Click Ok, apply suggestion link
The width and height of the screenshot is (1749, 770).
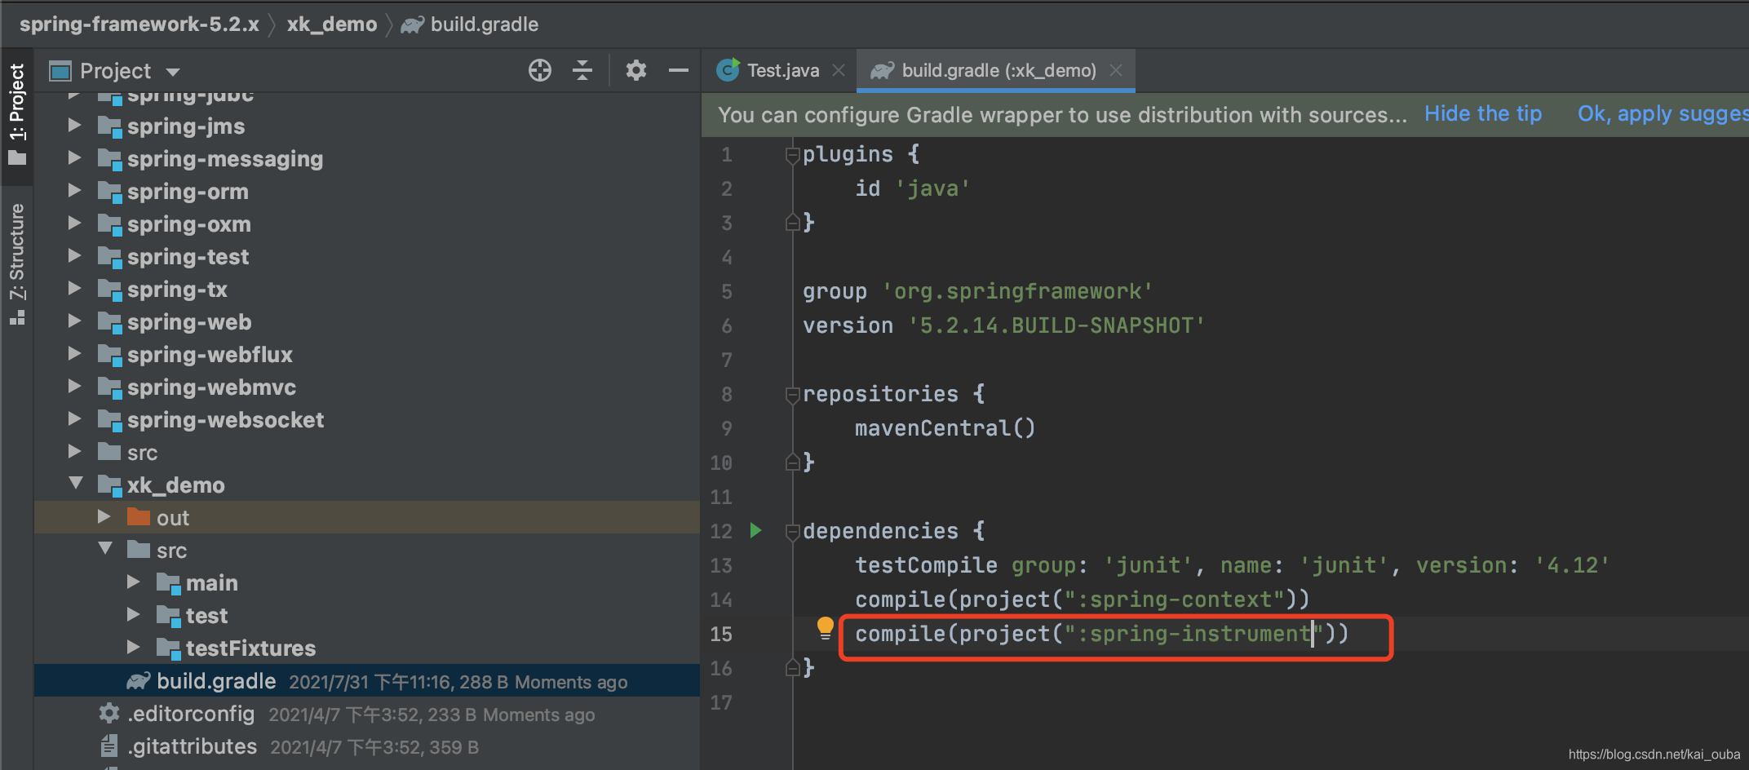coord(1663,114)
